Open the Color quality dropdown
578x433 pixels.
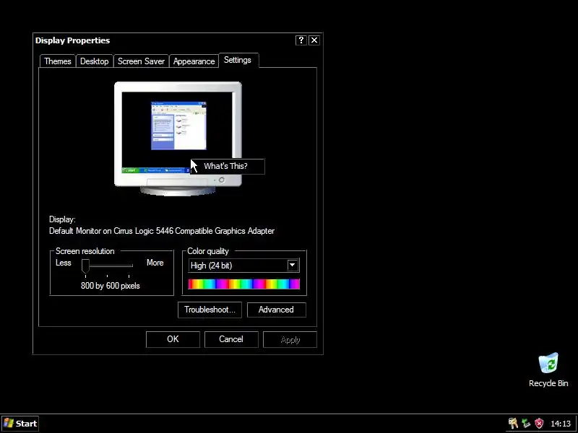click(x=243, y=266)
